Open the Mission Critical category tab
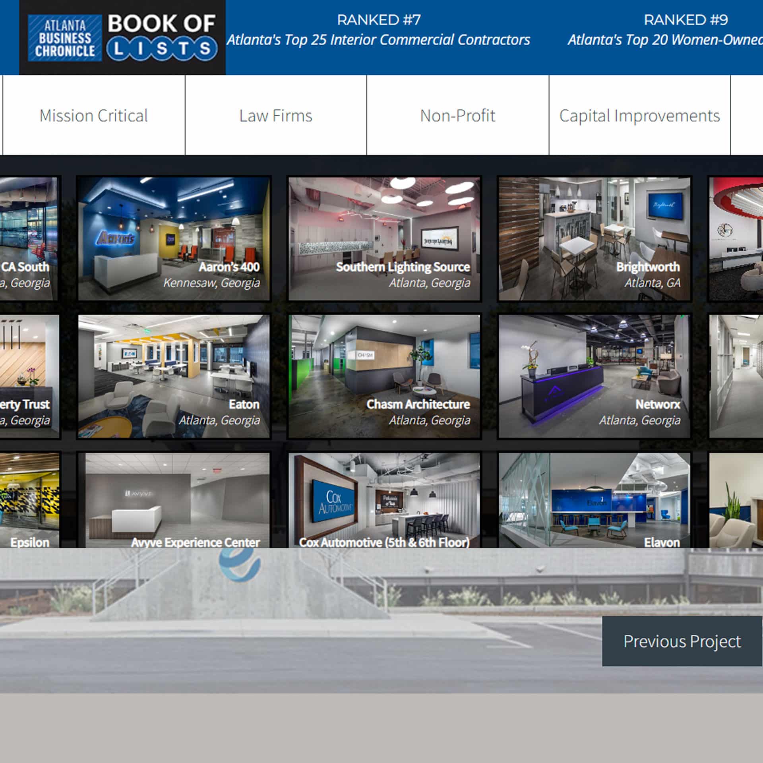Viewport: 763px width, 763px height. pyautogui.click(x=93, y=116)
